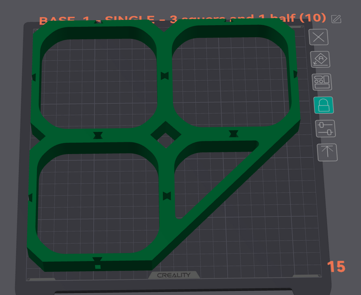The image size is (361, 295).
Task: Click the auto orient plate icon
Action: [320, 59]
